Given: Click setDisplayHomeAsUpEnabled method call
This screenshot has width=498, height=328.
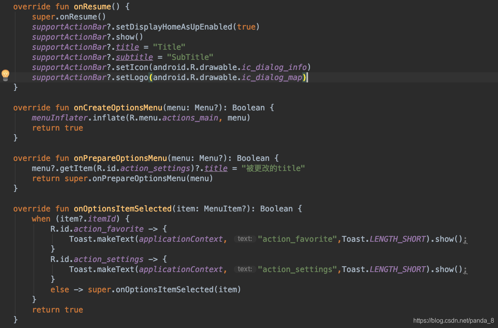Looking at the screenshot, I should 174,27.
